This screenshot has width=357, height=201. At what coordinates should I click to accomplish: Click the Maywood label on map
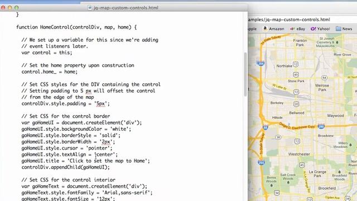coord(335,116)
